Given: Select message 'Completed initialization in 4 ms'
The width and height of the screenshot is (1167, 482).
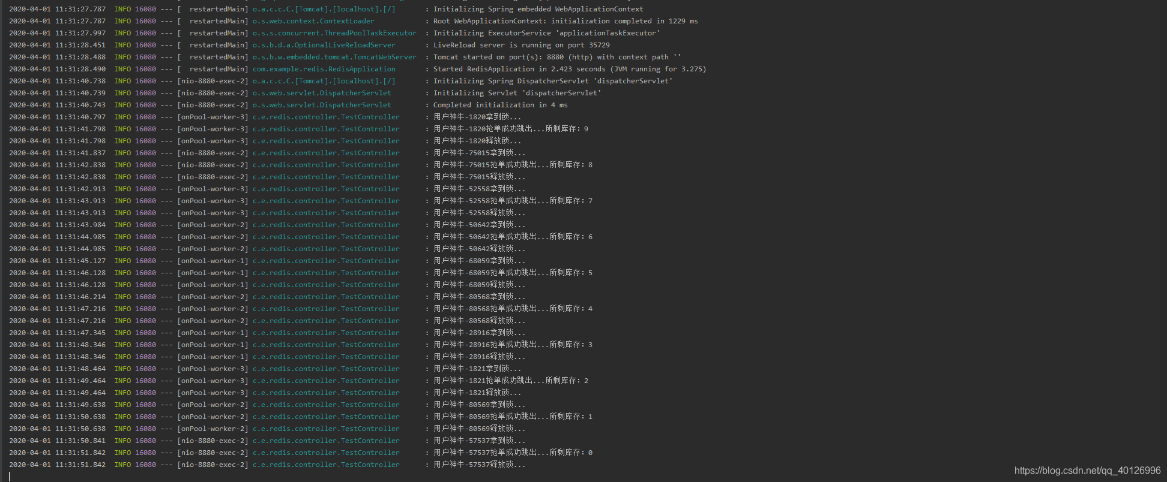Looking at the screenshot, I should tap(501, 105).
